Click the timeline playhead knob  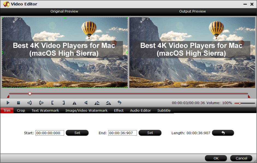click(x=30, y=94)
